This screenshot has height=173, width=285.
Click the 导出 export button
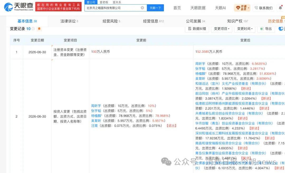pos(266,29)
